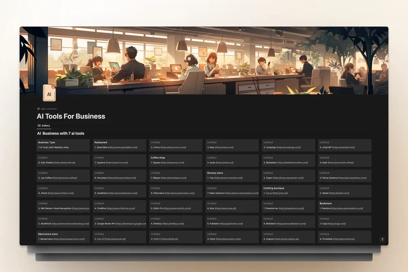Open the Restaurant OpenTable card

tap(120, 145)
